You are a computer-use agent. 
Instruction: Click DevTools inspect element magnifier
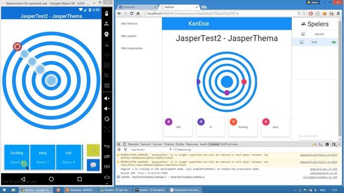pyautogui.click(x=119, y=144)
